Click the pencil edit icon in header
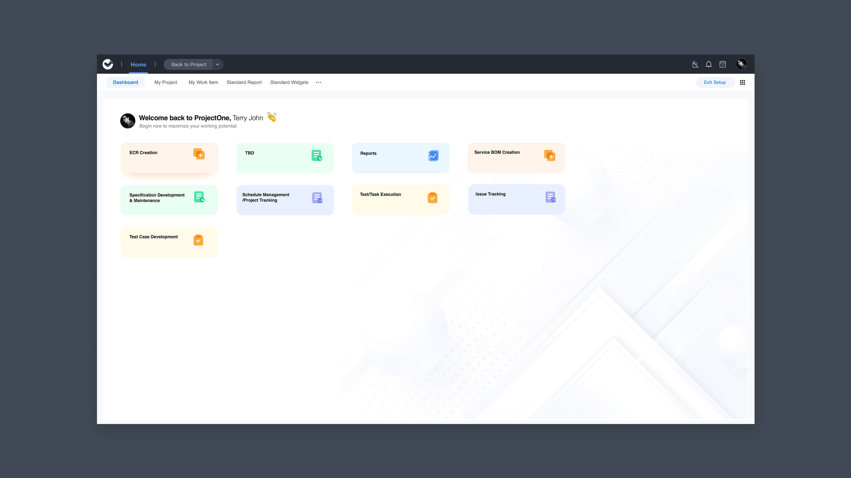Screen dimensions: 851x478 [695, 64]
